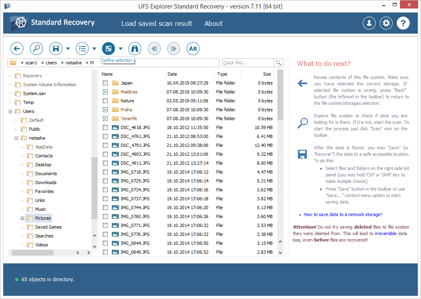Viewport: 421px width, 299px height.
Task: Click the path bar folder icon
Action: coord(13,63)
